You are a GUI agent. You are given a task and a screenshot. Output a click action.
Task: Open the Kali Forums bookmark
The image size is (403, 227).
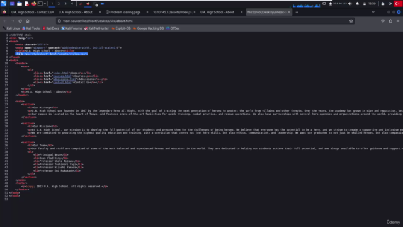pos(71,28)
